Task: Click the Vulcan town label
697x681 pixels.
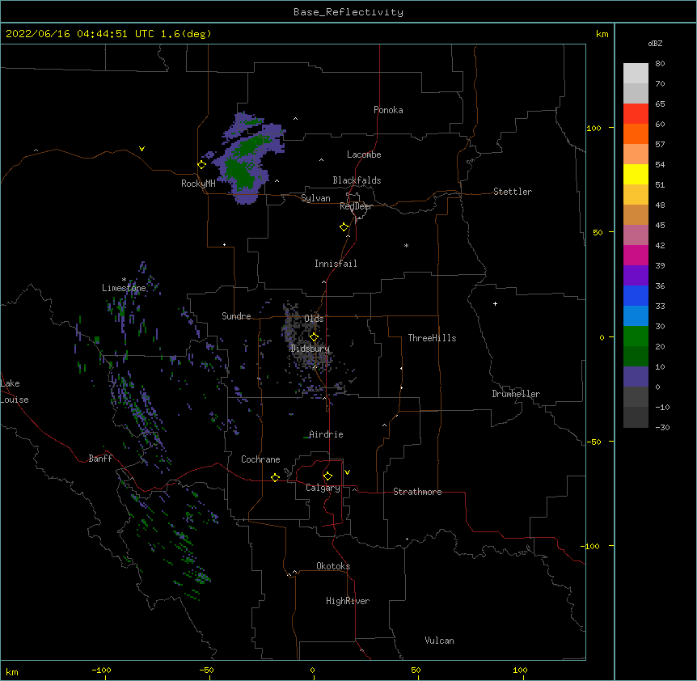Action: 439,641
